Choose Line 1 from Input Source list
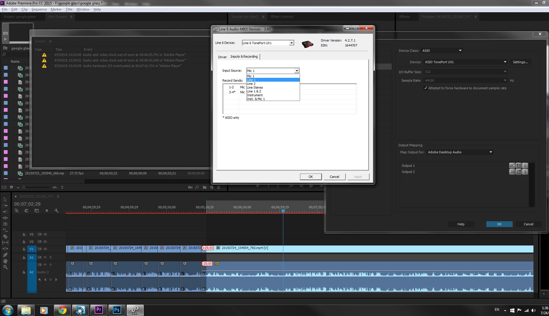This screenshot has width=549, height=316. [273, 80]
